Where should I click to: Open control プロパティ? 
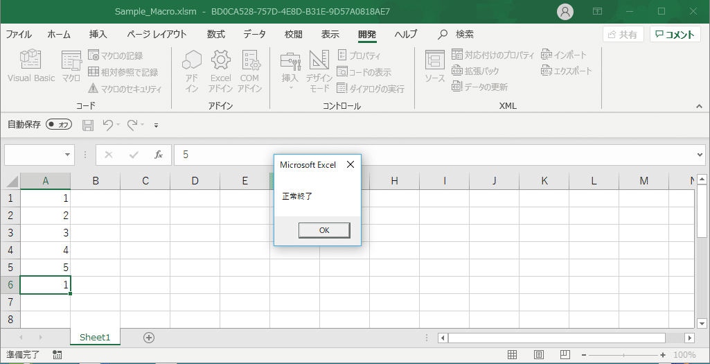(359, 55)
